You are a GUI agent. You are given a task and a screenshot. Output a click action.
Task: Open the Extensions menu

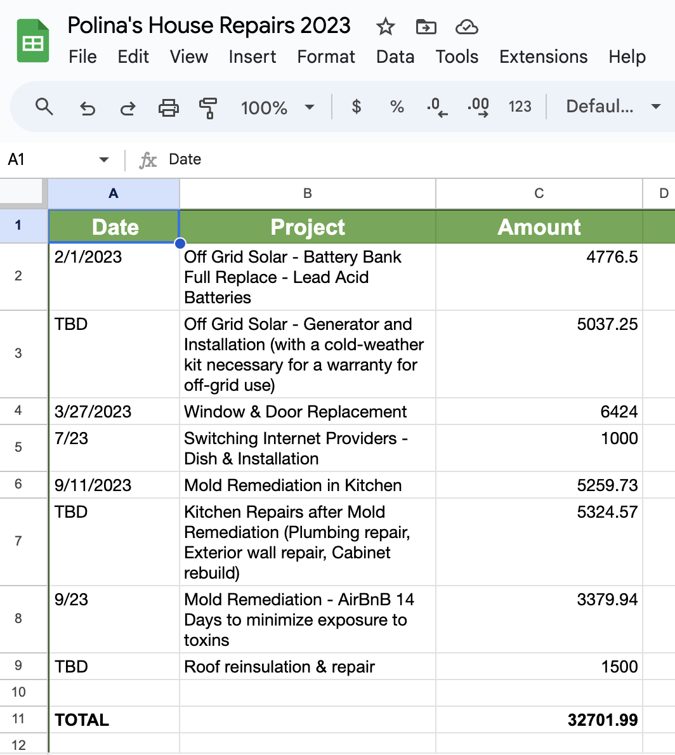[x=543, y=56]
